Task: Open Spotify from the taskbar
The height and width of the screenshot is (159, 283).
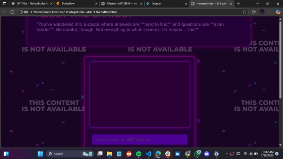Action: pos(139,154)
